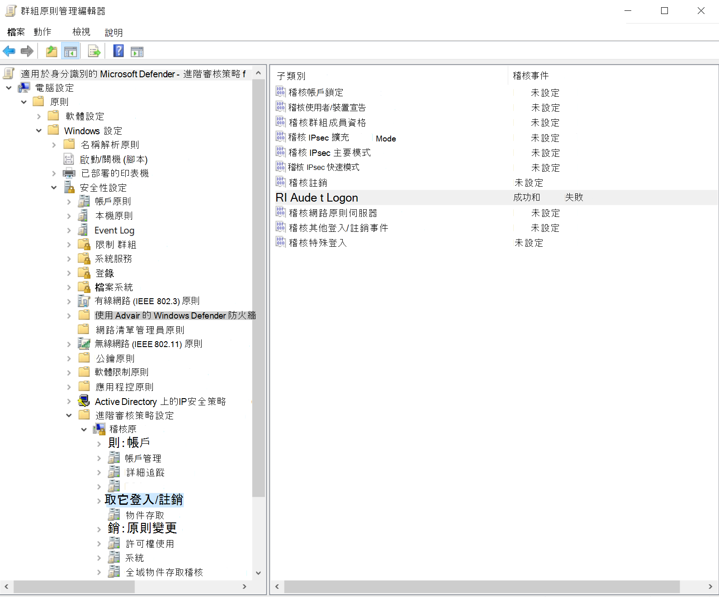This screenshot has height=597, width=719.
Task: Click the 全域物件存取稽核 tree icon
Action: click(x=114, y=572)
